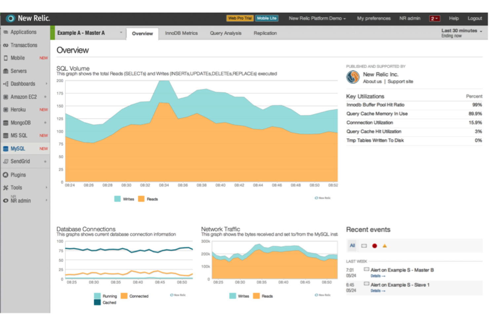489x326 pixels.
Task: Click event icon for Example S - Master B
Action: 366,269
